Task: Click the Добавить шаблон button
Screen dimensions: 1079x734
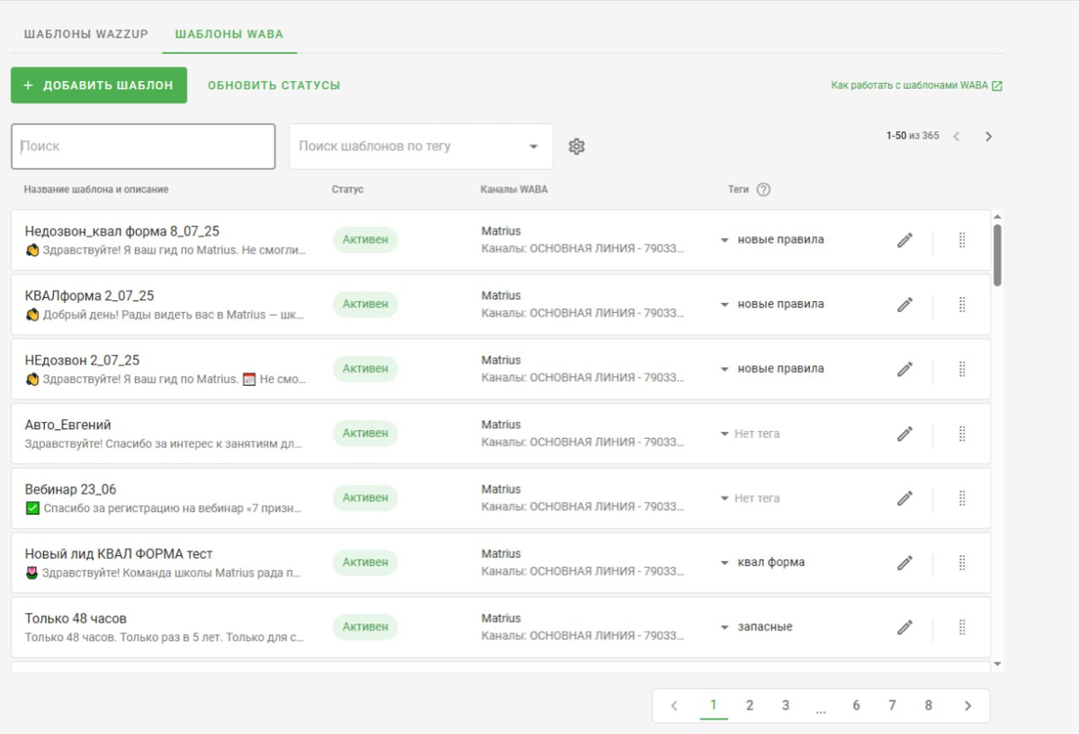Action: pyautogui.click(x=99, y=85)
